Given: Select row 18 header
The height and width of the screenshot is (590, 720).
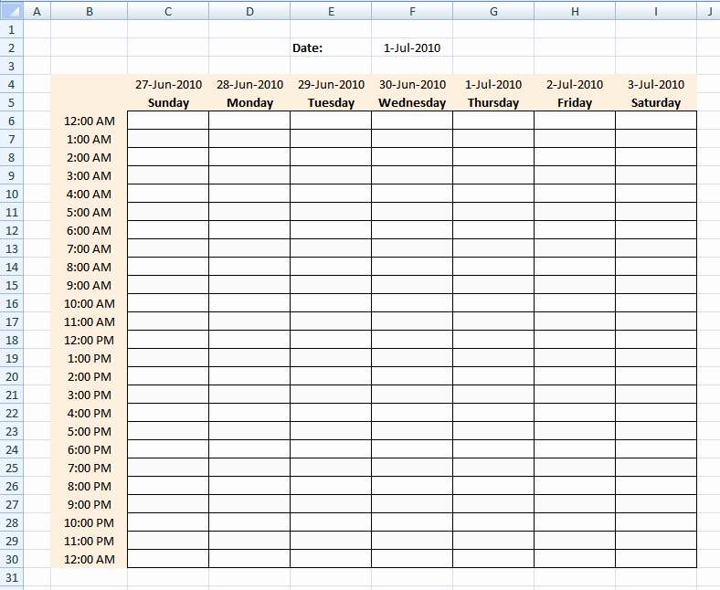Looking at the screenshot, I should tap(12, 340).
